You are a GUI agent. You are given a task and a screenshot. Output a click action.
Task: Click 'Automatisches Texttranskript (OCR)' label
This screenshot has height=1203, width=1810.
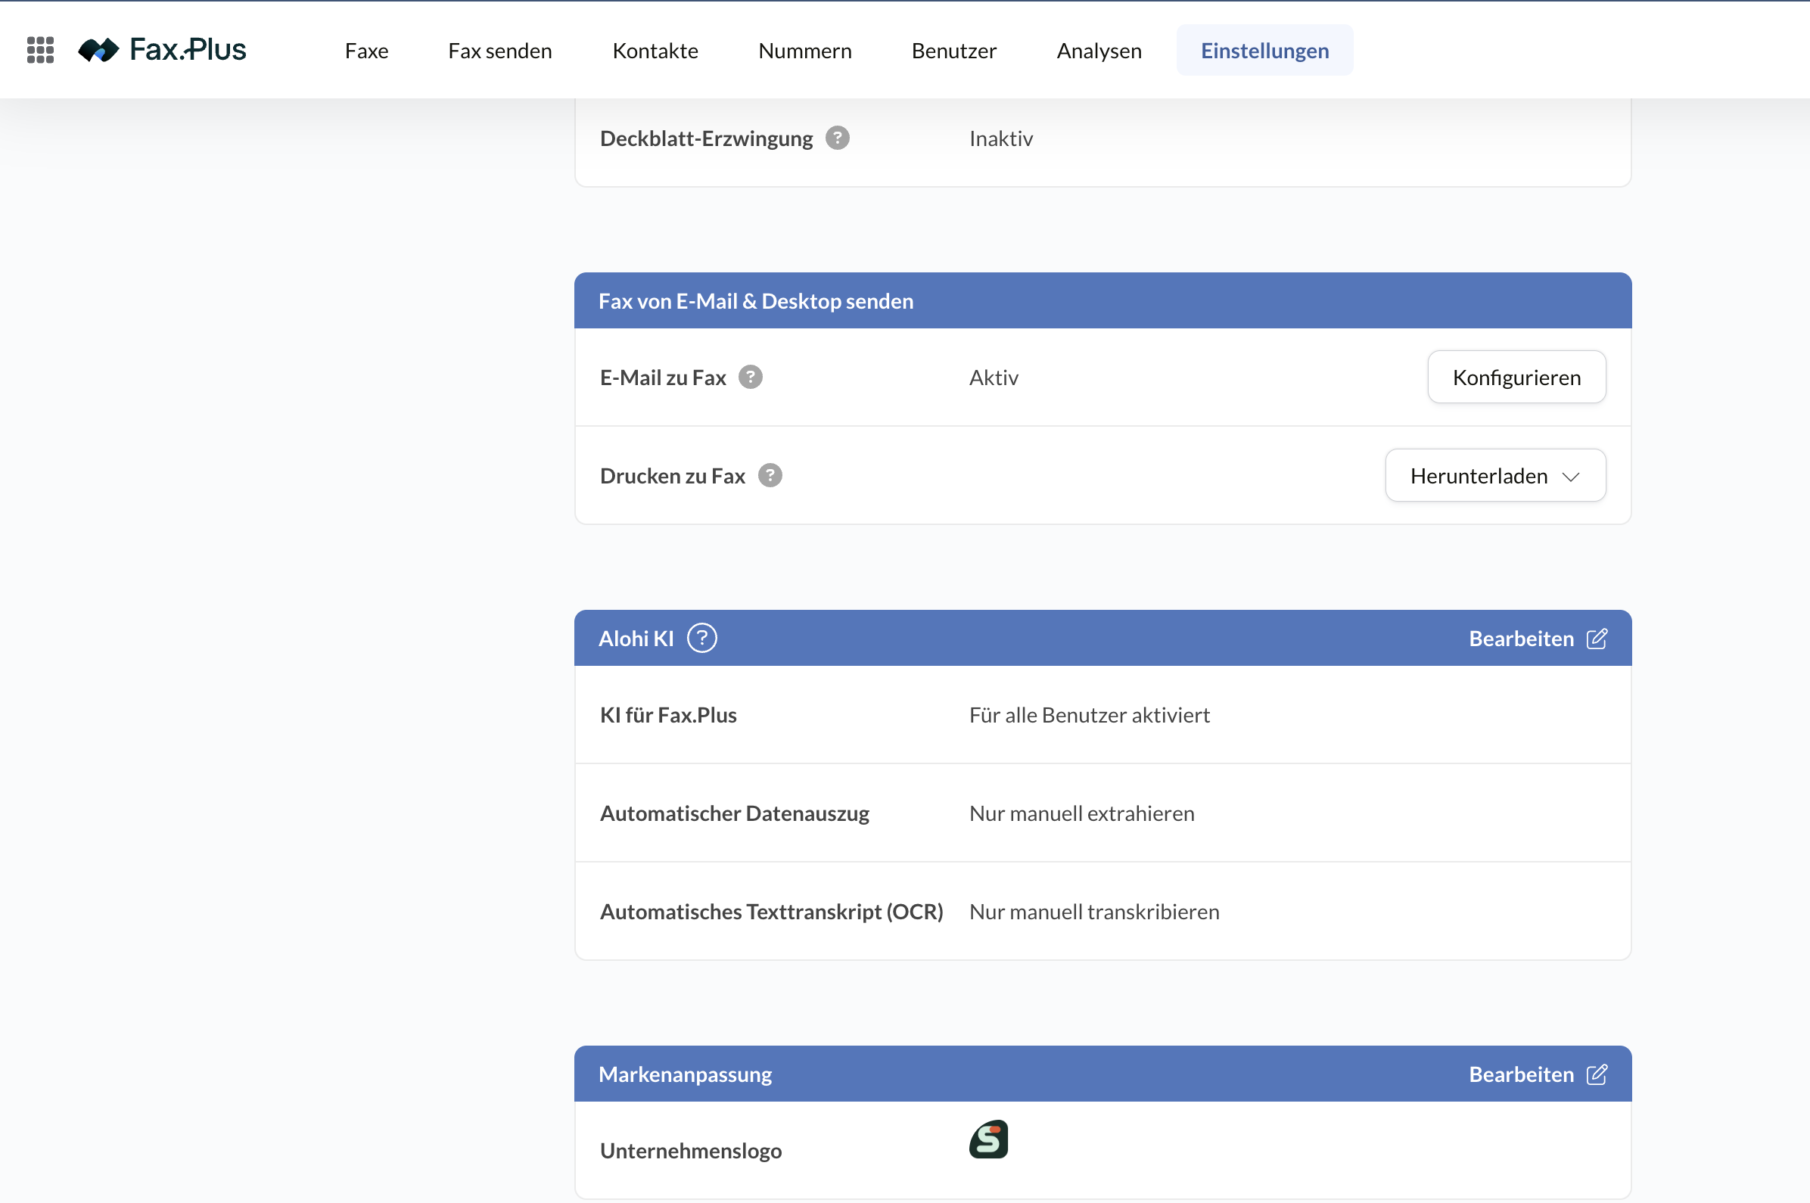[x=771, y=911]
